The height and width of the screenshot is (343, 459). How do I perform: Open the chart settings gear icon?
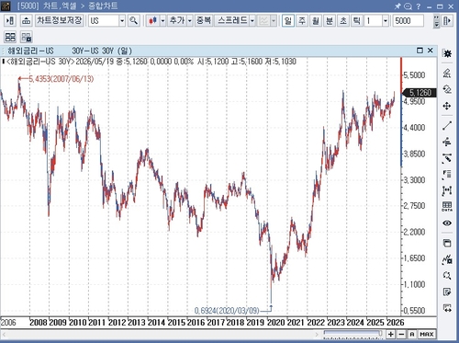coord(447,54)
